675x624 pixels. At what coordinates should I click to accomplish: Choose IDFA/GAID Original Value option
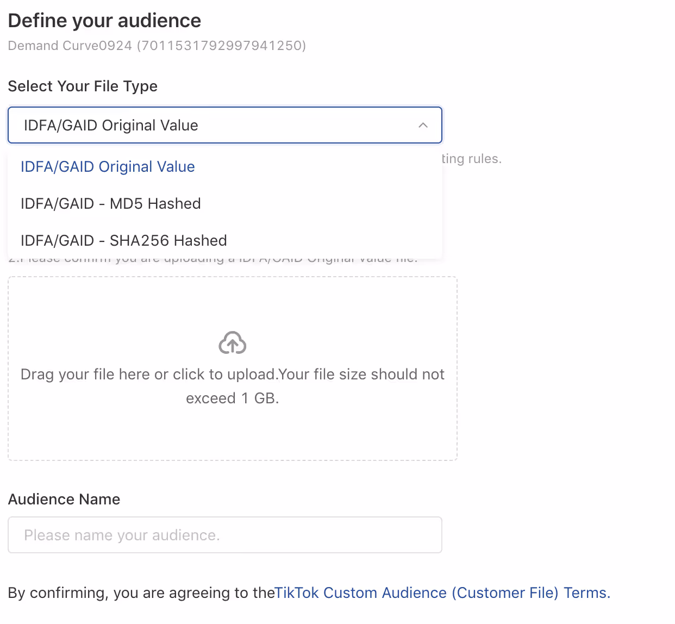[x=225, y=167]
